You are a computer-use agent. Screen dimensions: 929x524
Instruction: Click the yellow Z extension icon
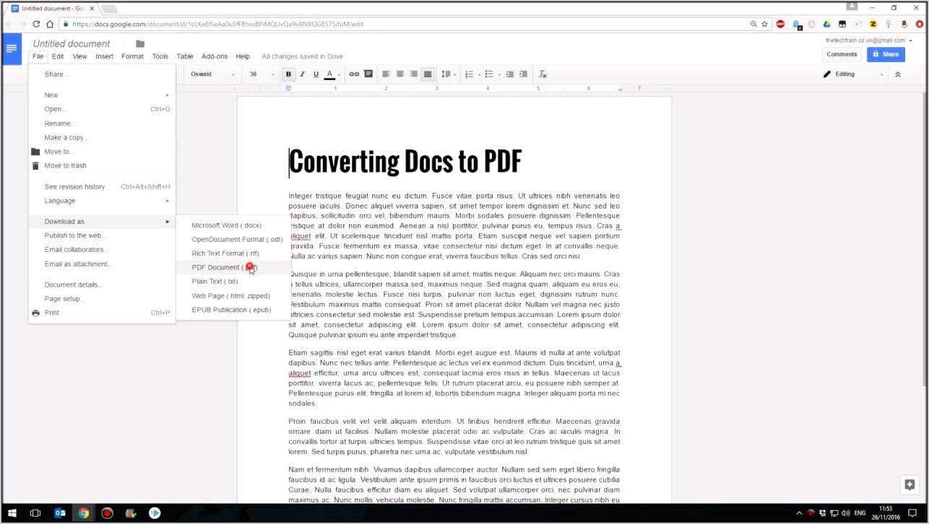click(873, 24)
